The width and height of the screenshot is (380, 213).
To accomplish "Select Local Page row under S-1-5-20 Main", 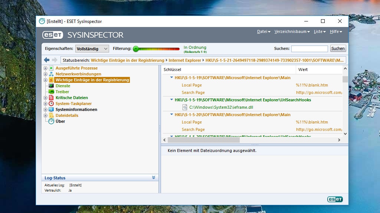I will 252,122.
